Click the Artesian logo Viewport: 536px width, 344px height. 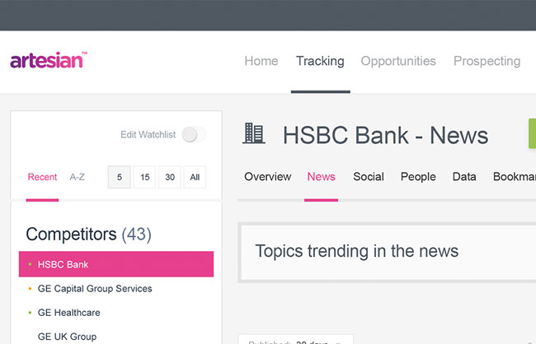tap(49, 61)
